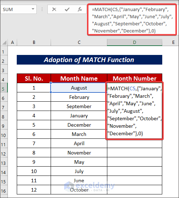
Task: Select row 14 header
Action: click(x=4, y=171)
